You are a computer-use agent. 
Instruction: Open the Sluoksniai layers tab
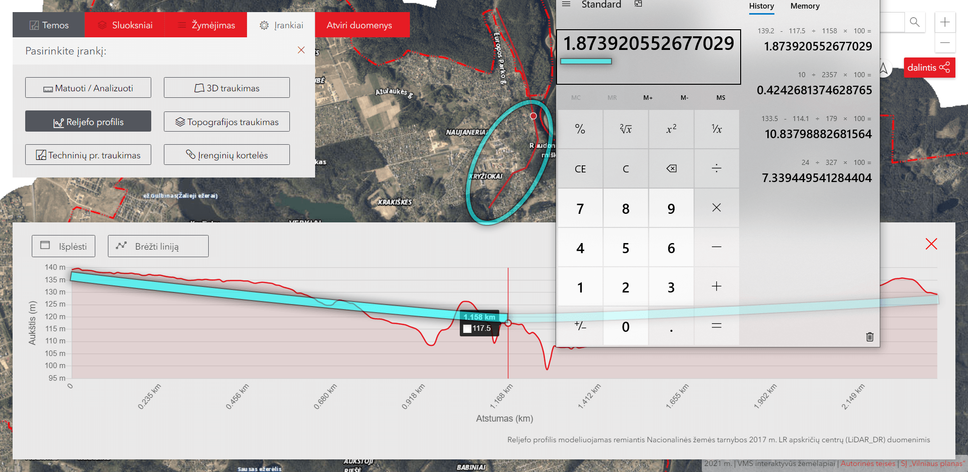125,25
